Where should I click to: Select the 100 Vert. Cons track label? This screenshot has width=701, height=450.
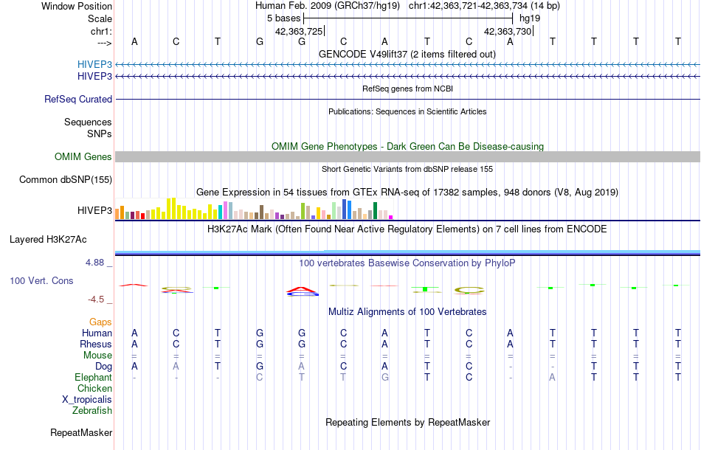coord(41,280)
